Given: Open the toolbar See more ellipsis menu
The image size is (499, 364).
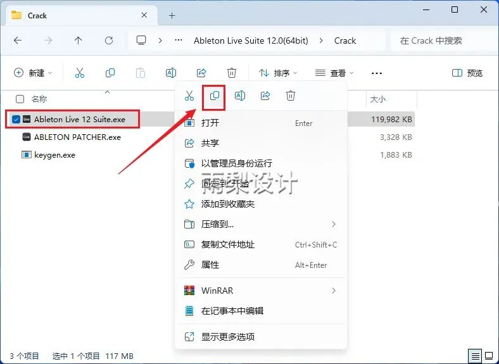Looking at the screenshot, I should 377,73.
